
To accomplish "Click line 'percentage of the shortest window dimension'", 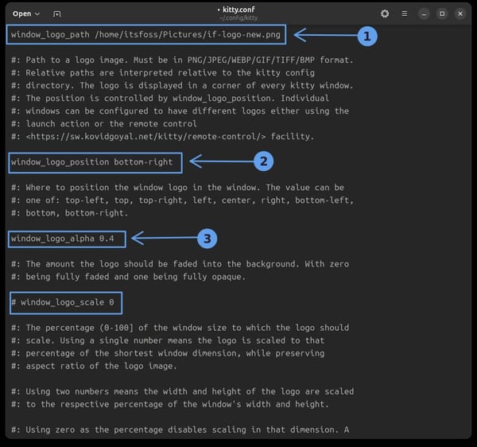I will 168,353.
